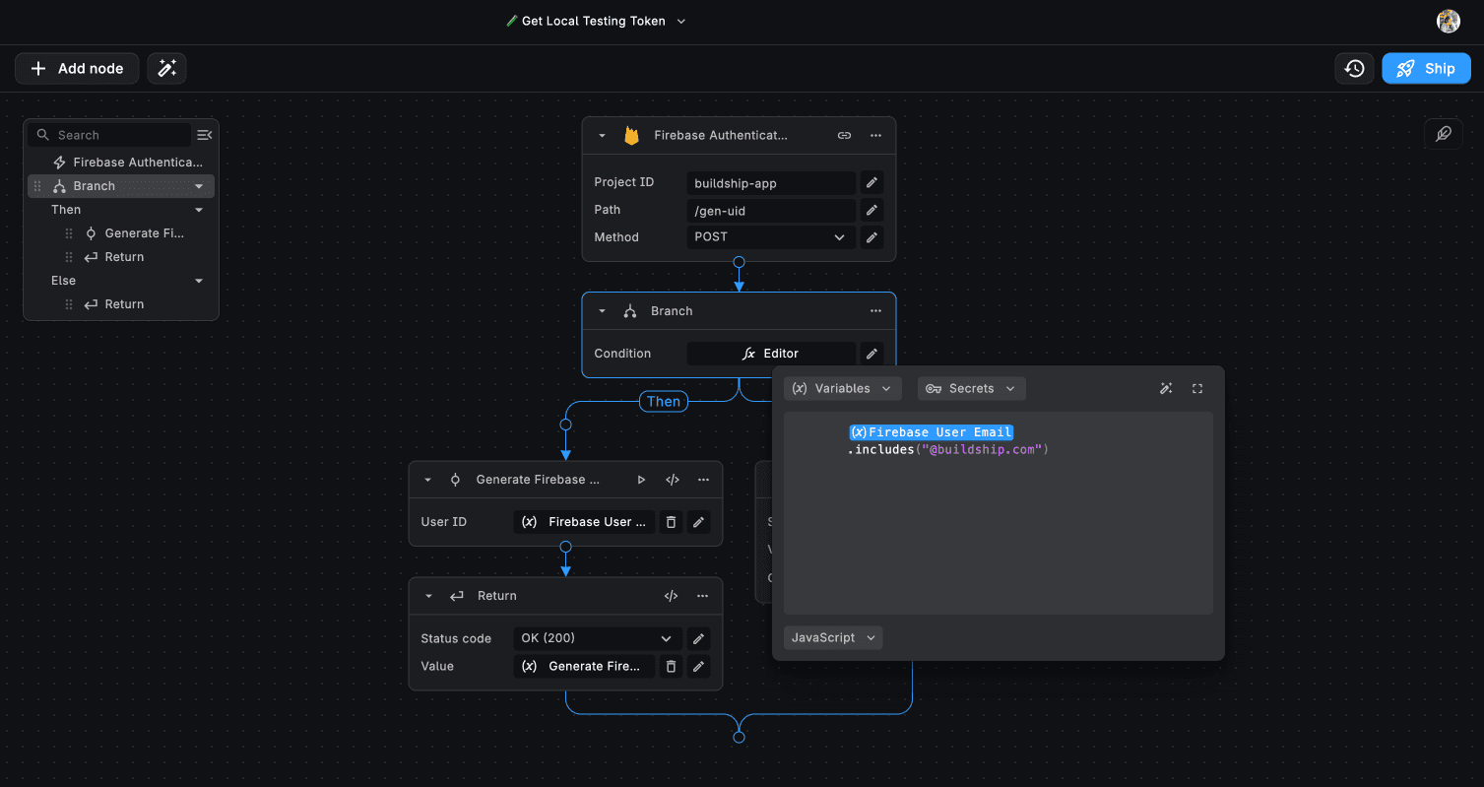Viewport: 1484px width, 787px height.
Task: Collapse the Then branch in the sidebar
Action: tap(198, 209)
